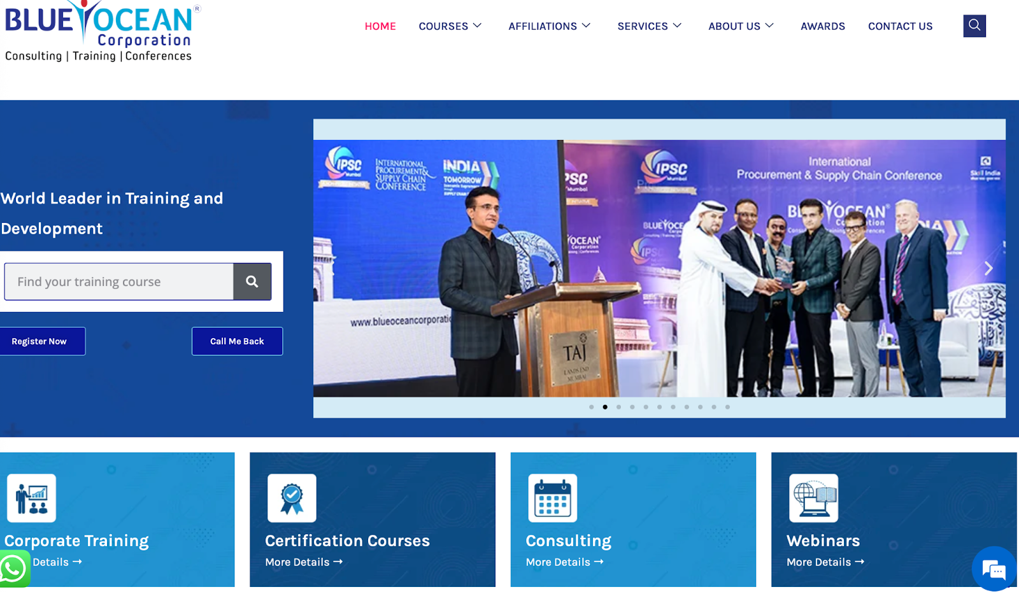Focus the Find your training course field
This screenshot has height=594, width=1019.
tap(119, 281)
